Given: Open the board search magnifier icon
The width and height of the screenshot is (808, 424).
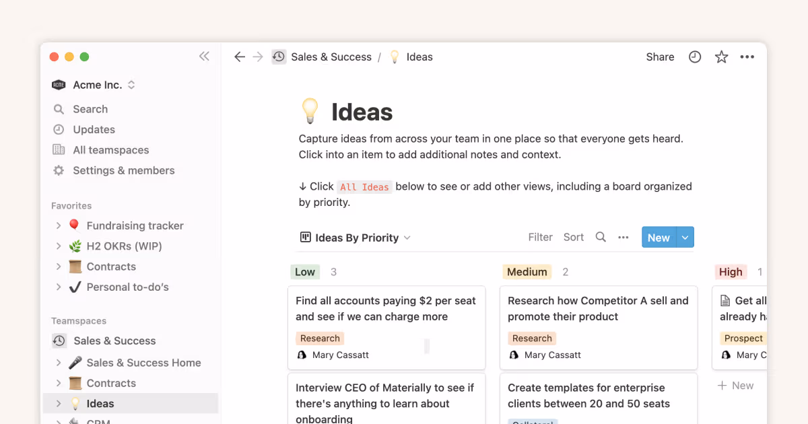Looking at the screenshot, I should click(600, 237).
